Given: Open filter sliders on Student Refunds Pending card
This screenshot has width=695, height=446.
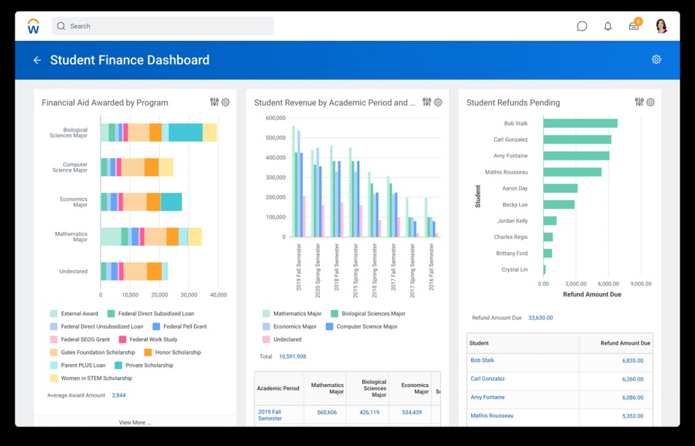Looking at the screenshot, I should pyautogui.click(x=639, y=102).
